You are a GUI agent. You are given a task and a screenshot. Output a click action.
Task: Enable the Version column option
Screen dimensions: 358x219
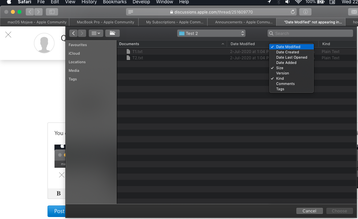coord(292,73)
